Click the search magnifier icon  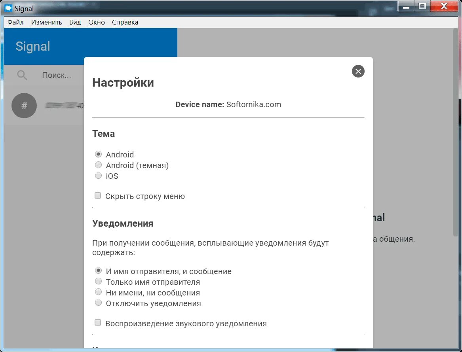pyautogui.click(x=22, y=76)
